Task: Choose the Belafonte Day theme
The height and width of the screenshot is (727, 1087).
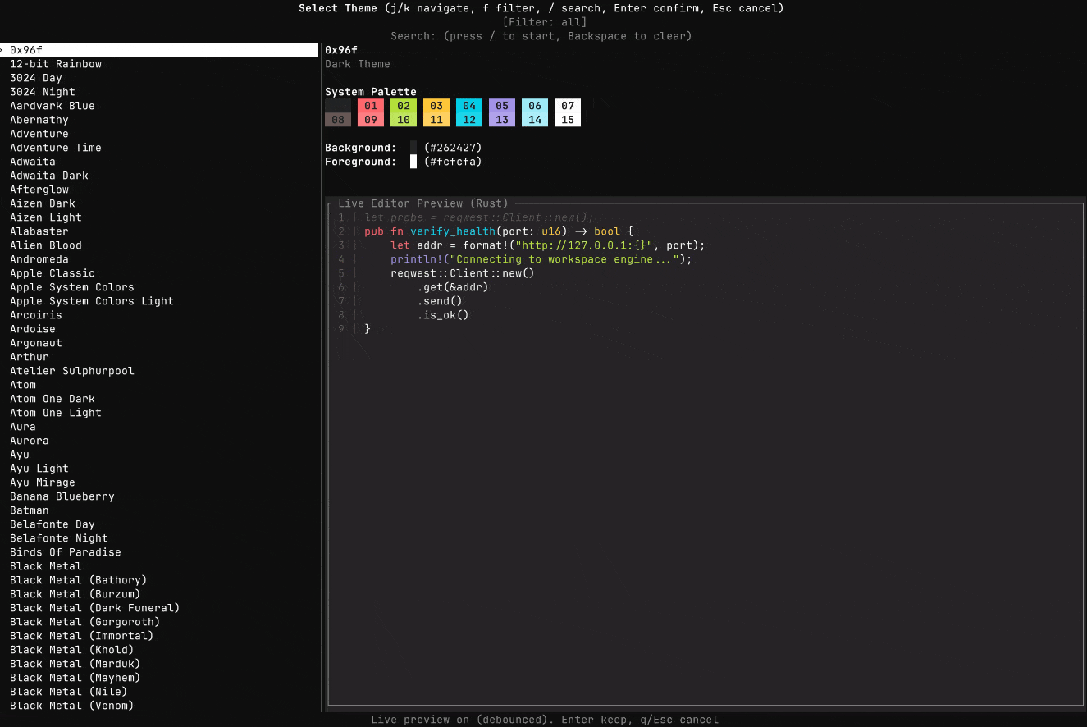Action: click(53, 524)
